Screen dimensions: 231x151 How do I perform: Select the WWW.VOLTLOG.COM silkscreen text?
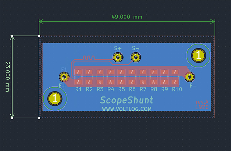point(127,109)
